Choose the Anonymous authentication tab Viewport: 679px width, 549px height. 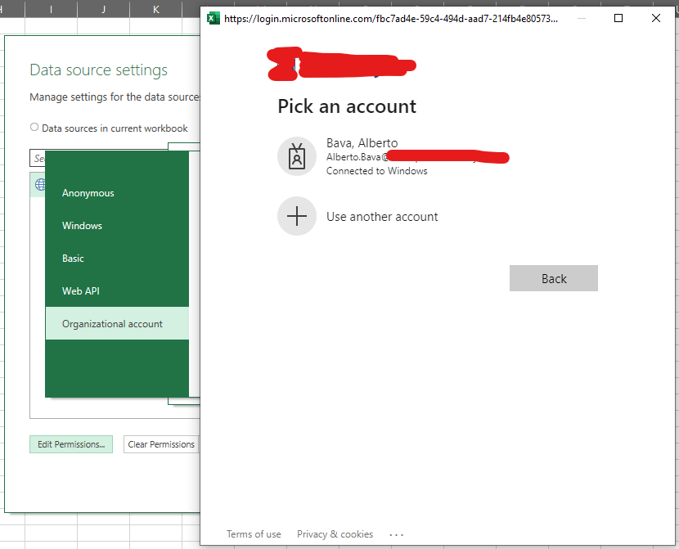click(117, 193)
